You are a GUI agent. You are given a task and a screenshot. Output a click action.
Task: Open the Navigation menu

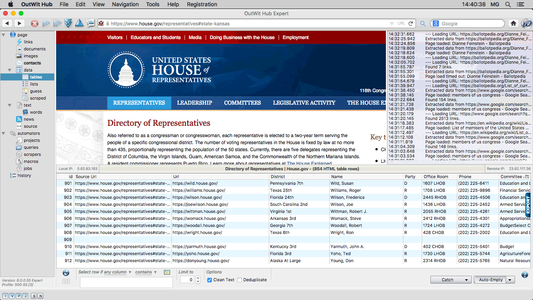(x=125, y=4)
